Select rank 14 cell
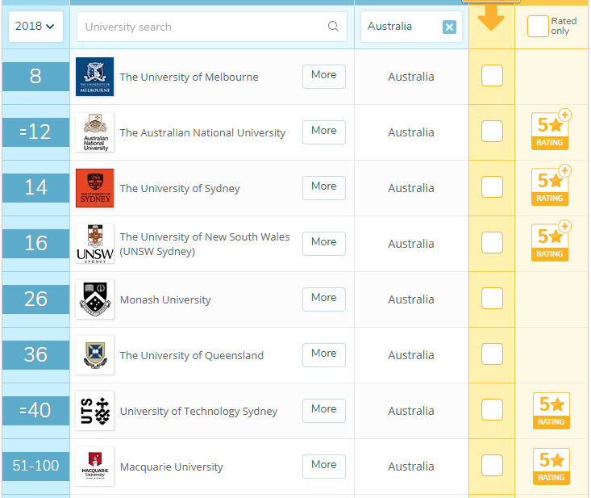 35,188
